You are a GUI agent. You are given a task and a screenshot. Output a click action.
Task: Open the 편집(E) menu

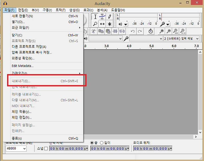click(23, 10)
